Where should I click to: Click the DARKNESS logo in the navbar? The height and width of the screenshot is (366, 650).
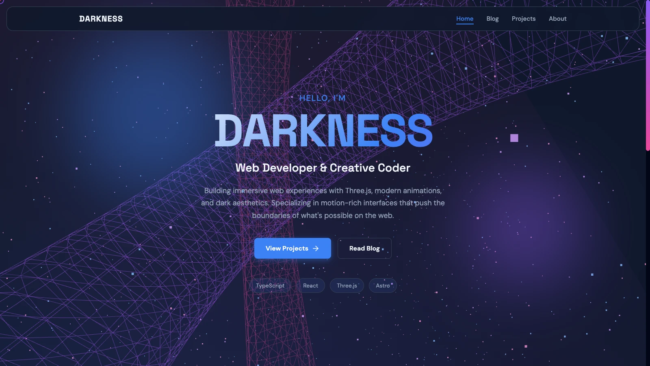pos(101,19)
